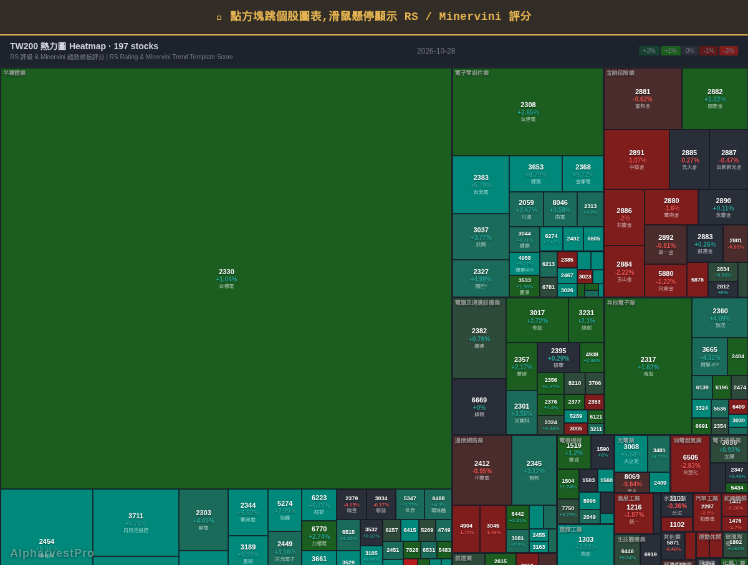Open the 3711 日月光投控 tile
This screenshot has height=565, width=748.
point(136,523)
